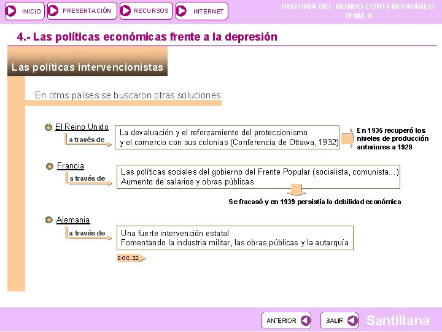Click 'Se fracasó y en 1939' note
The width and height of the screenshot is (442, 332).
(314, 202)
